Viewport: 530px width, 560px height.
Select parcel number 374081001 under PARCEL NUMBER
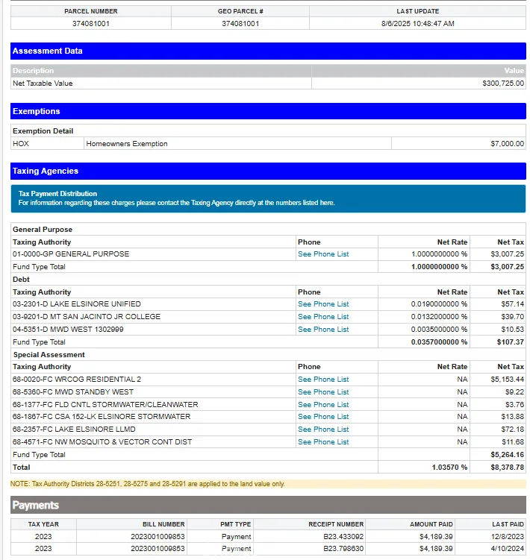91,24
